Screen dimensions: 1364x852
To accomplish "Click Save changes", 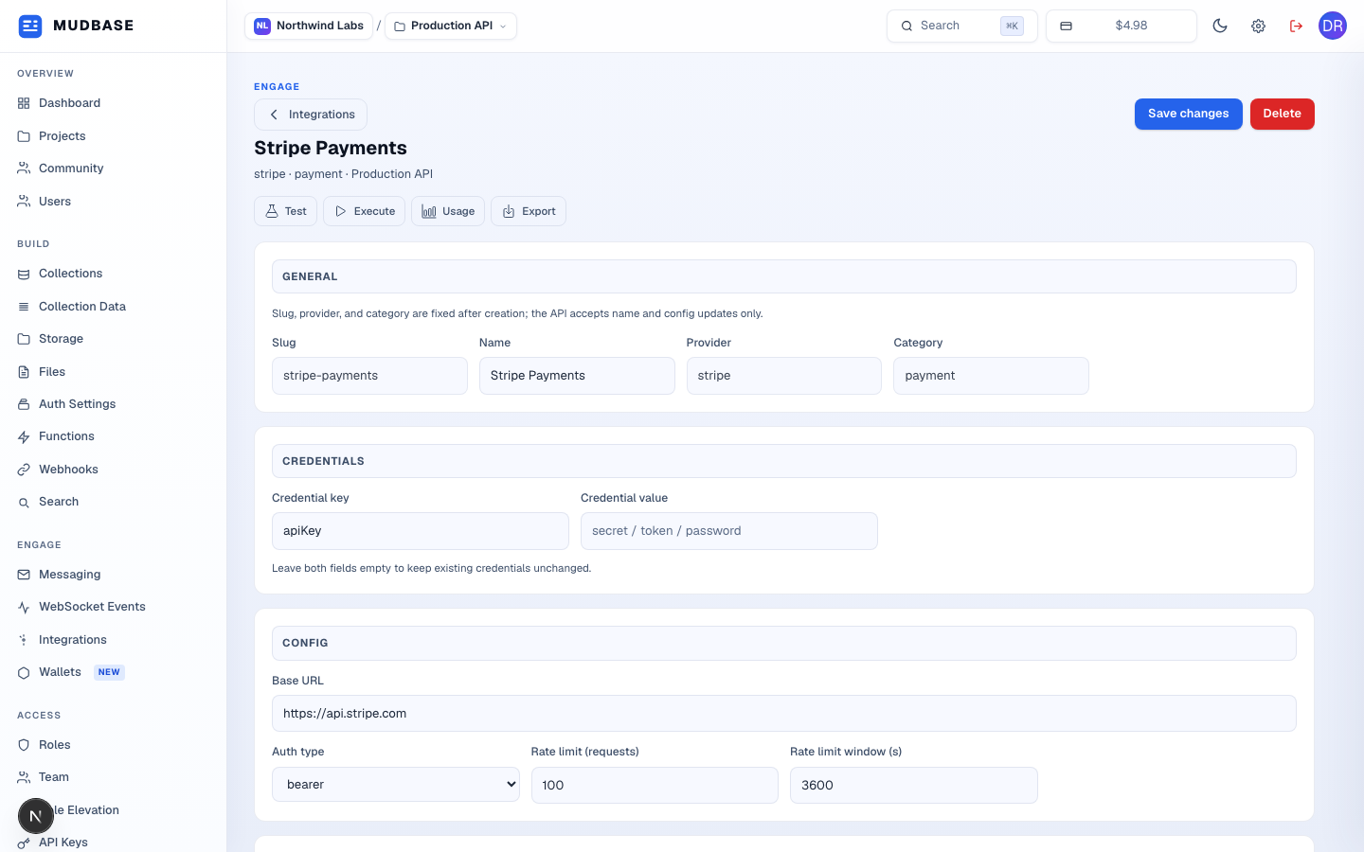I will tap(1189, 114).
